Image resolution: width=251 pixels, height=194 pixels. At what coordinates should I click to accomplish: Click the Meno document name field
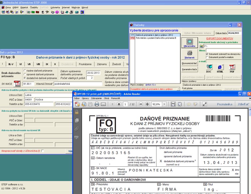pyautogui.click(x=224, y=50)
